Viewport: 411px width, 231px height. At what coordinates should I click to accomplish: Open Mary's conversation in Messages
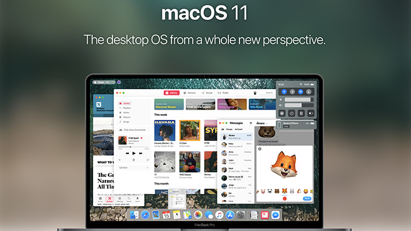click(x=236, y=145)
